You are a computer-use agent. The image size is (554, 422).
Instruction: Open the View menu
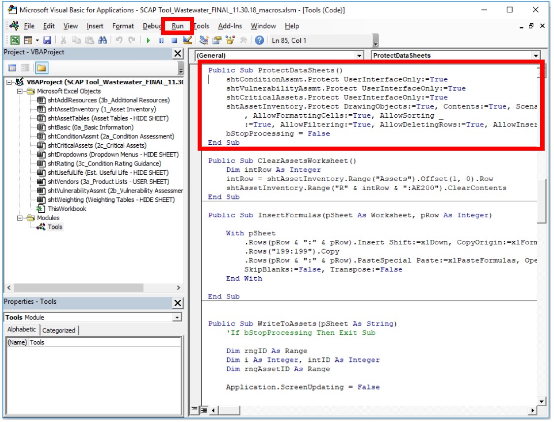click(x=70, y=26)
